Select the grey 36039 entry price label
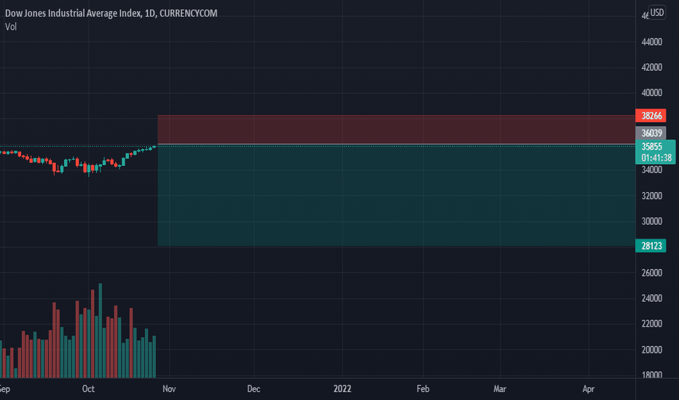This screenshot has width=679, height=400. pos(651,133)
